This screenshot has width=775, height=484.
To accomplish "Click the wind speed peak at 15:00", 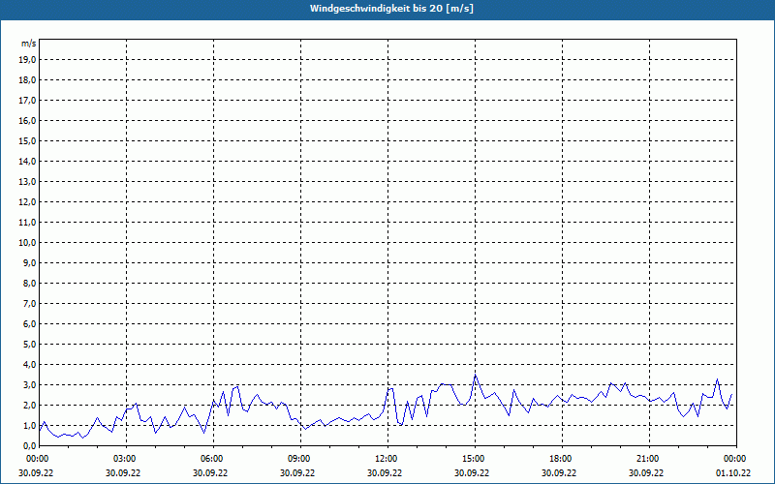I will click(476, 376).
